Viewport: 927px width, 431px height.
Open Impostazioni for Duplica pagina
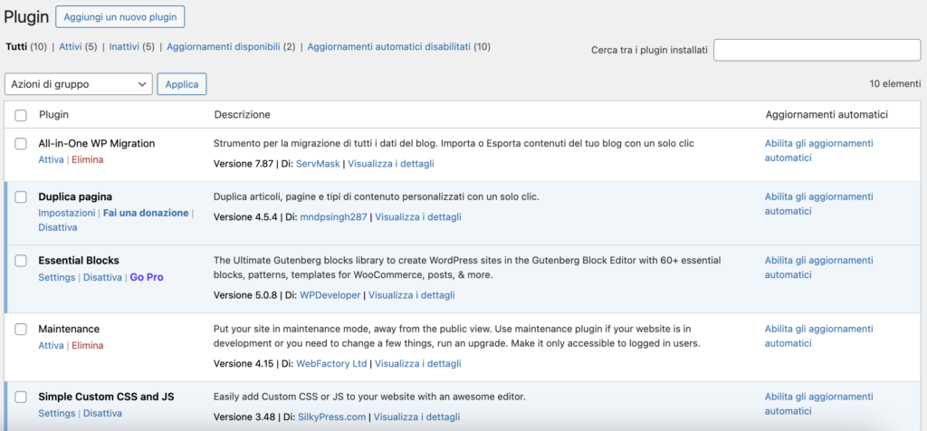tap(66, 213)
